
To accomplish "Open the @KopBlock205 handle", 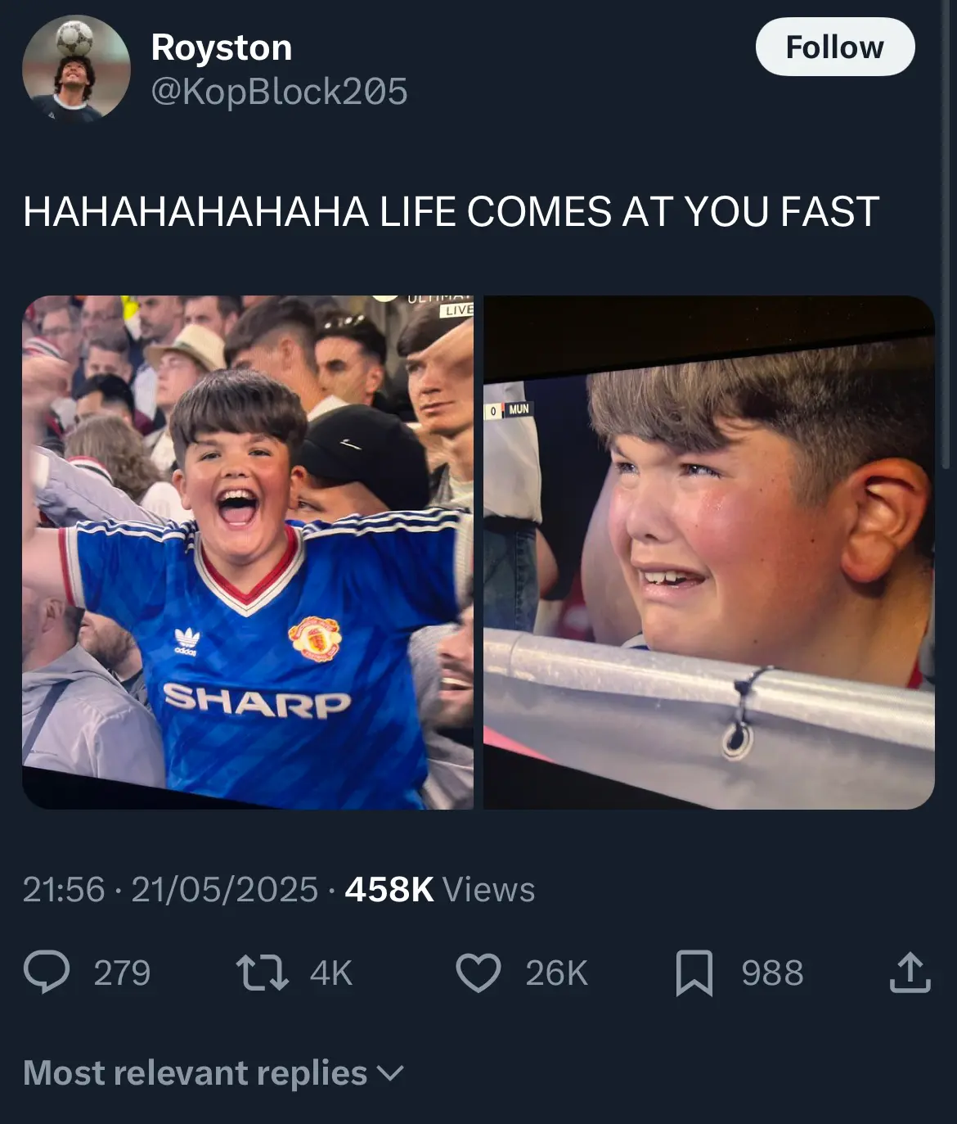I will pos(279,91).
